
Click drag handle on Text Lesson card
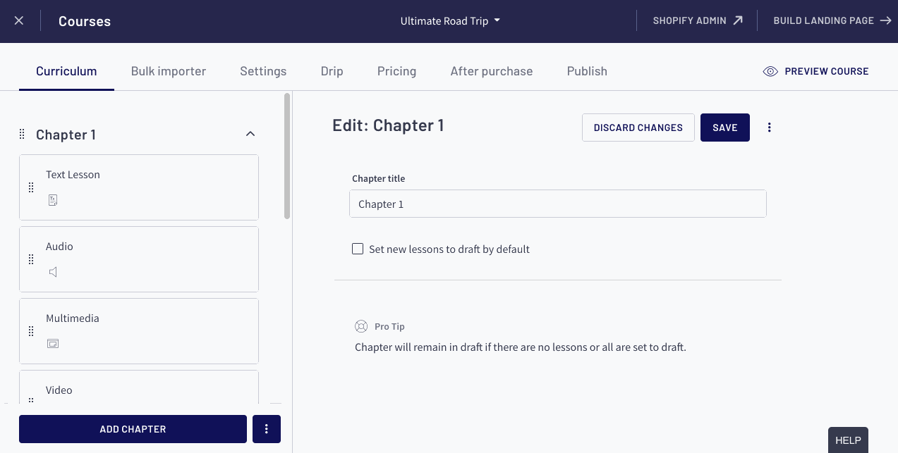click(x=31, y=187)
